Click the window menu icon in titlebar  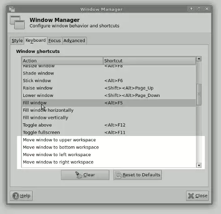click(12, 9)
